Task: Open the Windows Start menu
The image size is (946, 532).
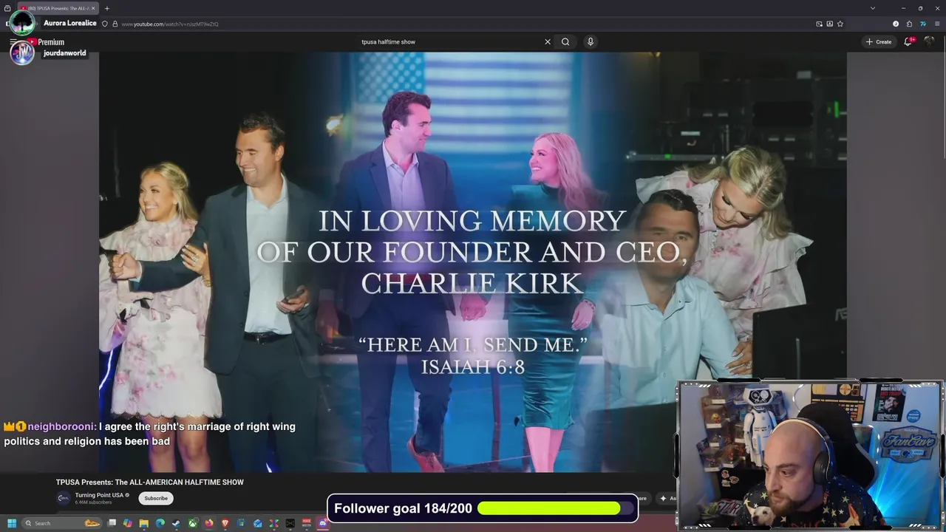Action: click(x=12, y=523)
